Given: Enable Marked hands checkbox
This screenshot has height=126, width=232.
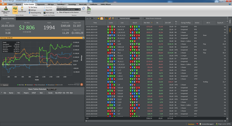Looking at the screenshot, I should click(x=119, y=19).
